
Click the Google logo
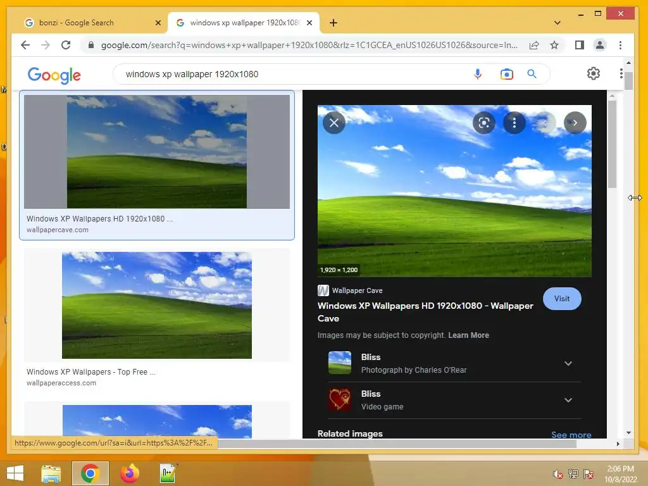pos(54,75)
